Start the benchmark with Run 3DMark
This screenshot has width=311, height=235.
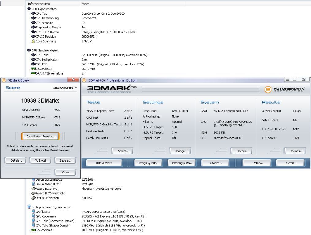click(x=104, y=163)
